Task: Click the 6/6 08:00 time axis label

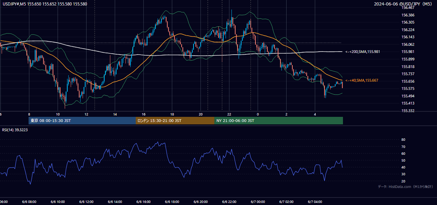Action: click(x=29, y=202)
